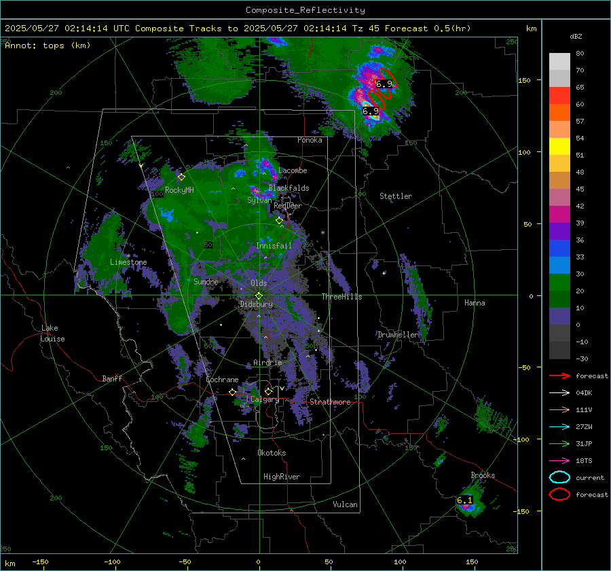Click the HighRiver city label

click(282, 477)
